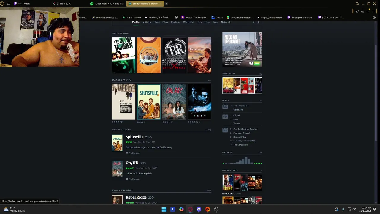Switch to the I Just Want You Spotify tab
380x214 pixels.
(x=106, y=4)
